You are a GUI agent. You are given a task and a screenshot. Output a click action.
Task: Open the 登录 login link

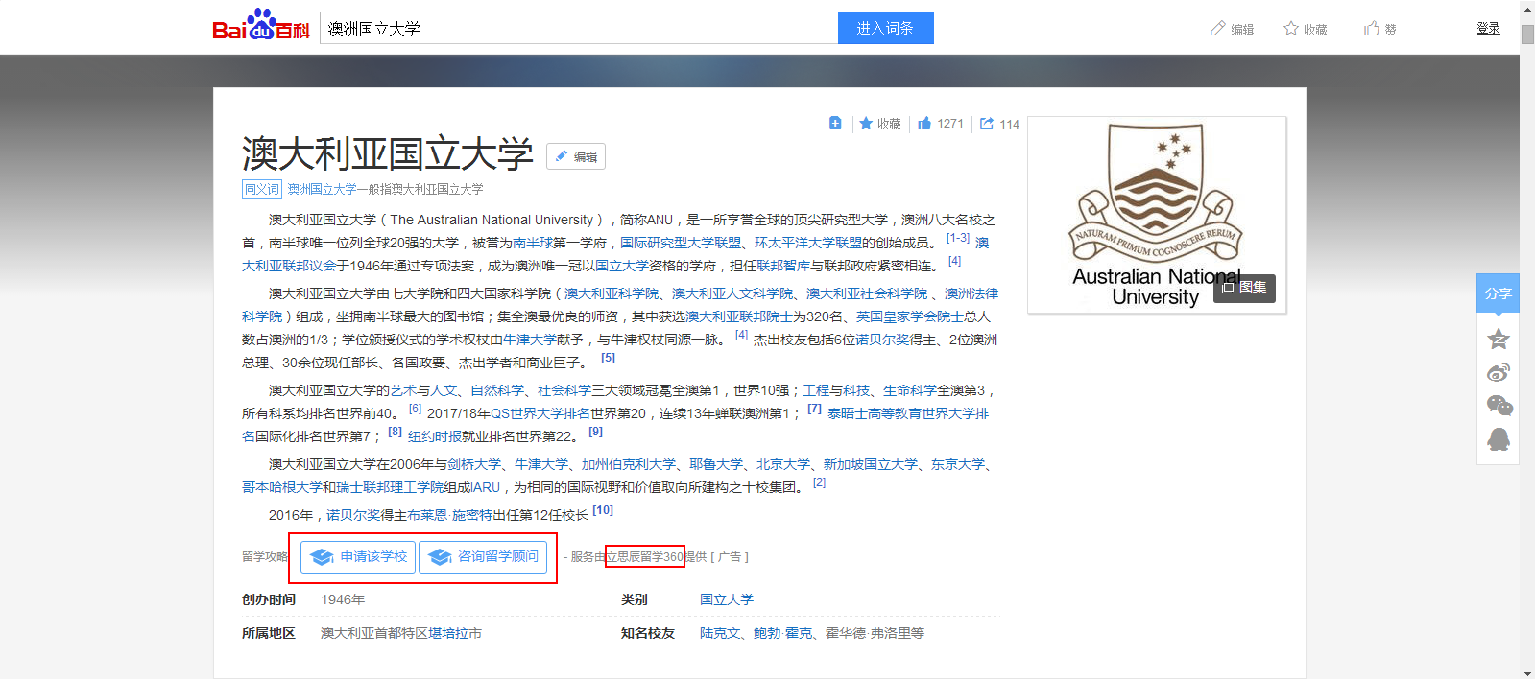point(1488,29)
